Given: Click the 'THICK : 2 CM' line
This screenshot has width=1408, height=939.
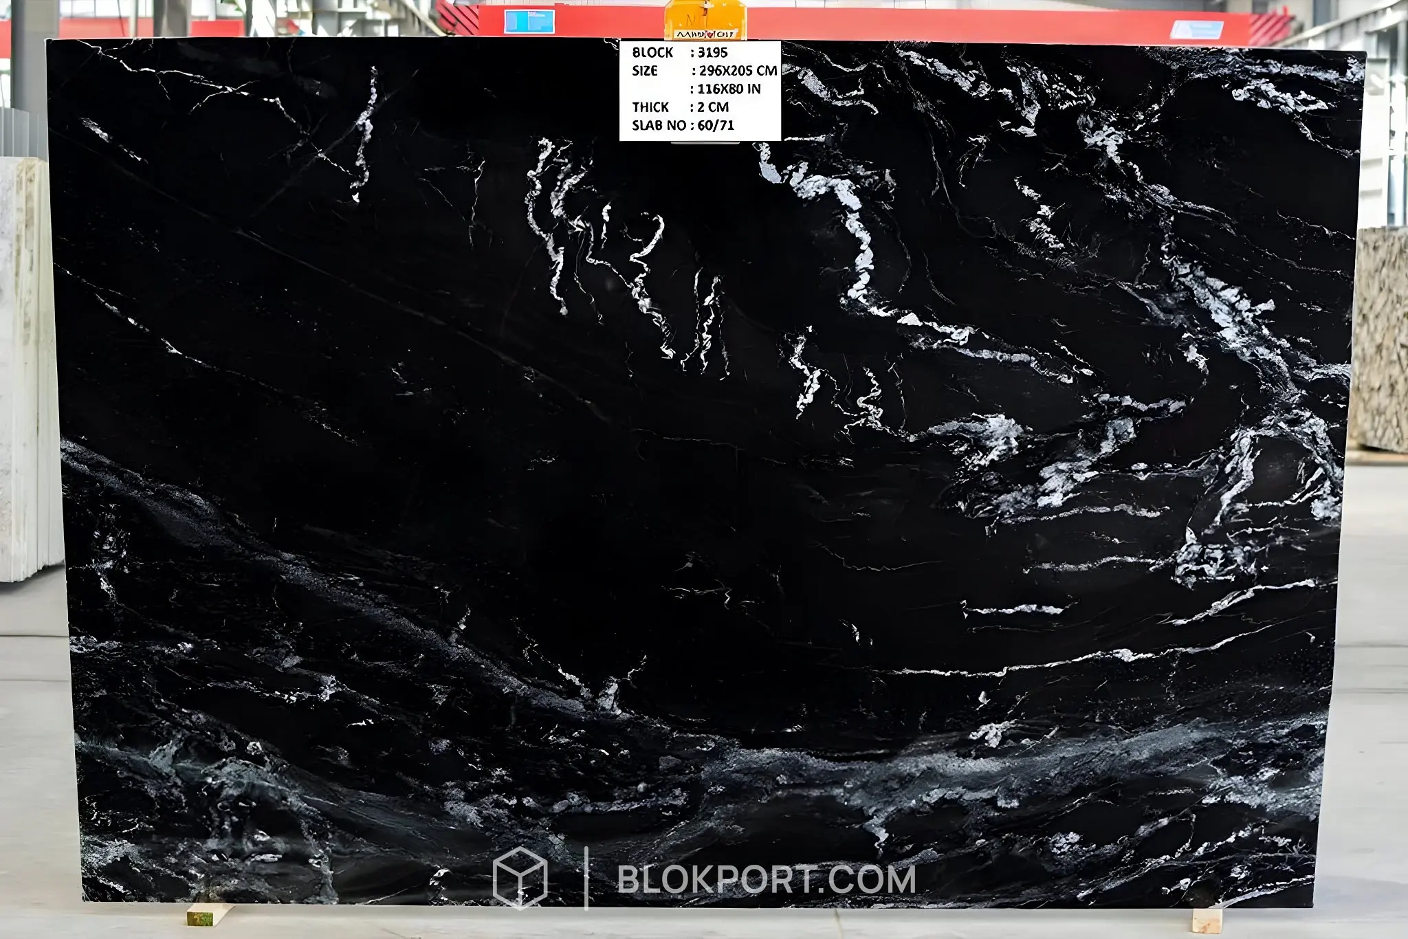Looking at the screenshot, I should (681, 107).
